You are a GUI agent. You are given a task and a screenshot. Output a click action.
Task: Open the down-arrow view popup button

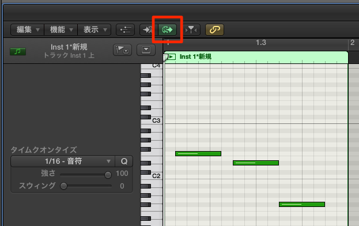[146, 50]
